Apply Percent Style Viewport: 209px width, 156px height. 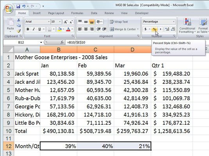click(x=154, y=29)
